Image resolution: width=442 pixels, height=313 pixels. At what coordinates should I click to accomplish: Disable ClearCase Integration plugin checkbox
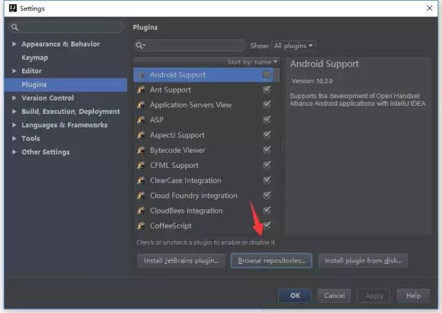click(x=267, y=180)
